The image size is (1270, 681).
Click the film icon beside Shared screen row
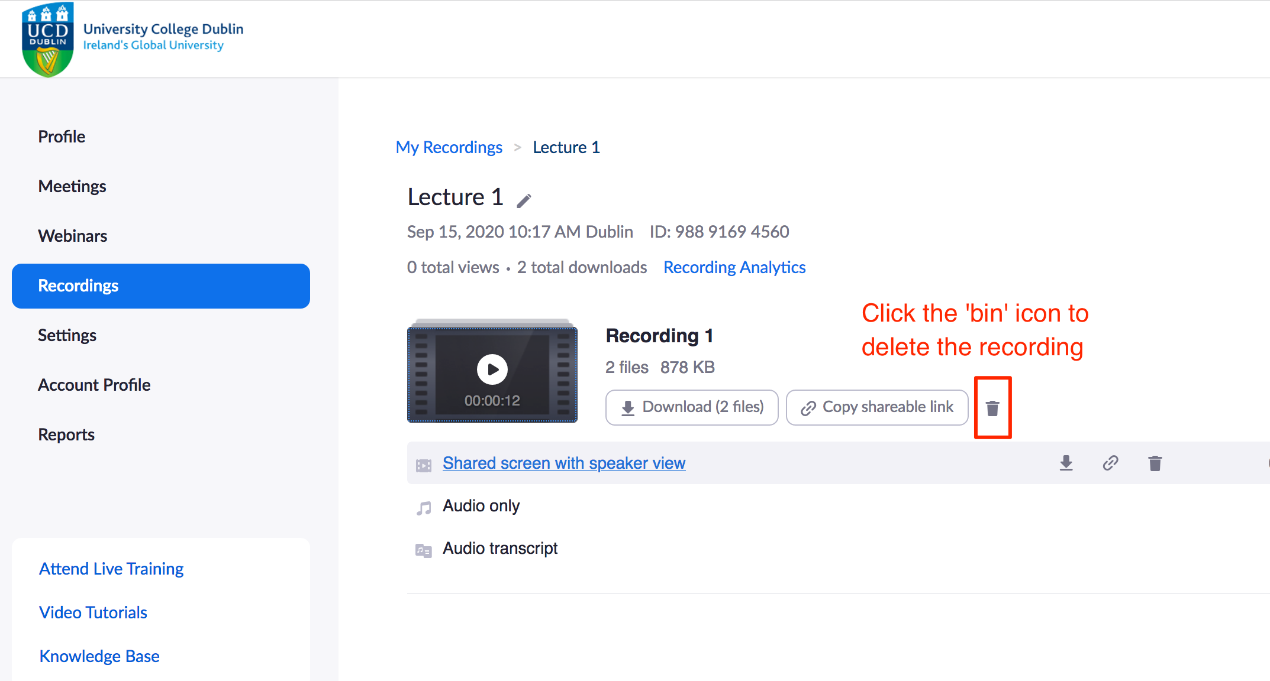point(424,466)
